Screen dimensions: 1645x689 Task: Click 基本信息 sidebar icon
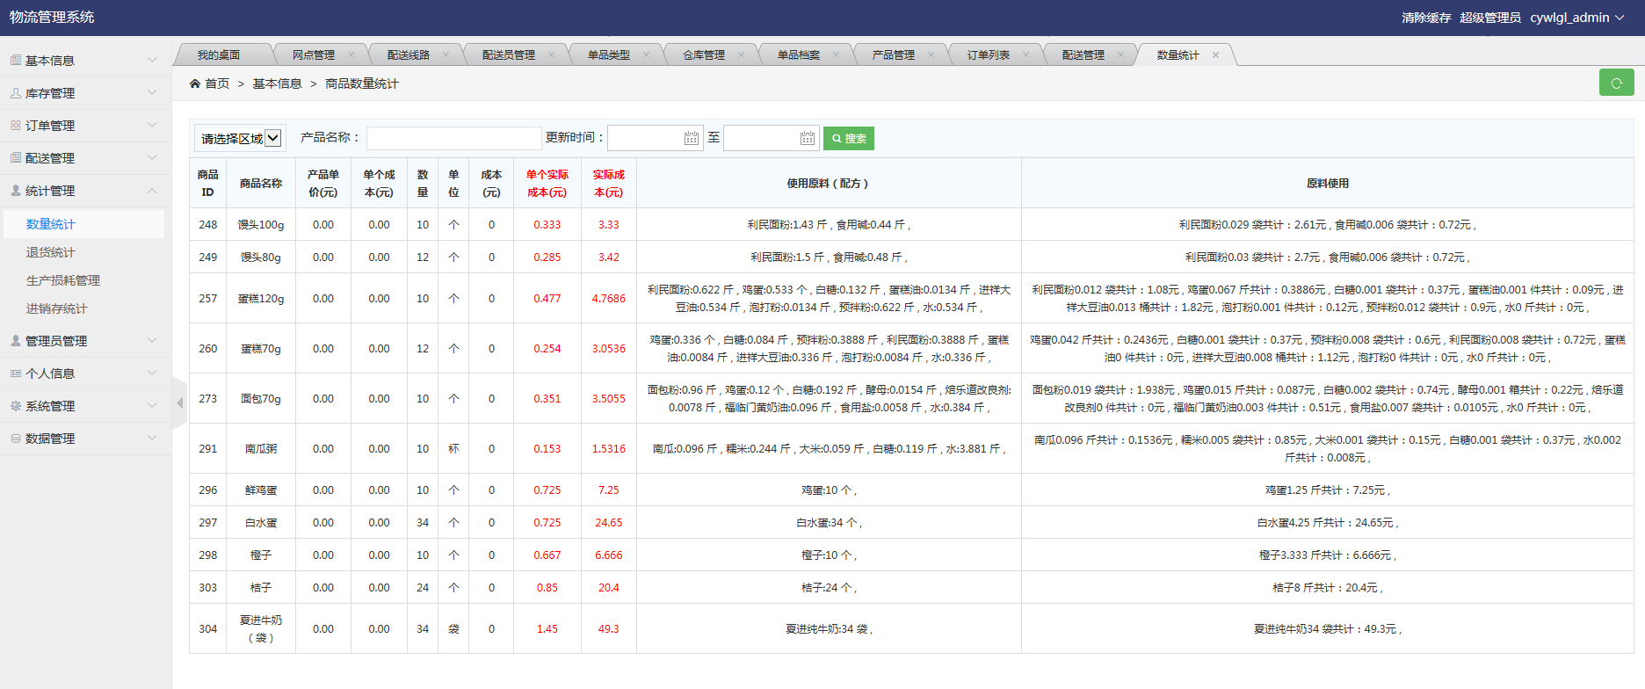[x=16, y=61]
